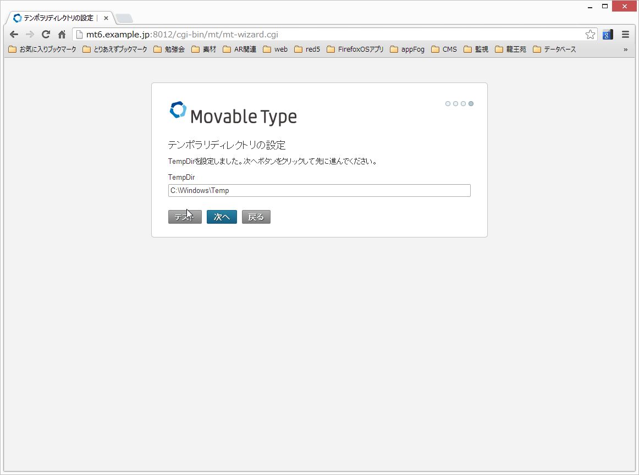Screen dimensions: 639x475
Task: Close the テンポラリディレクトリの設定 tab
Action: point(106,18)
